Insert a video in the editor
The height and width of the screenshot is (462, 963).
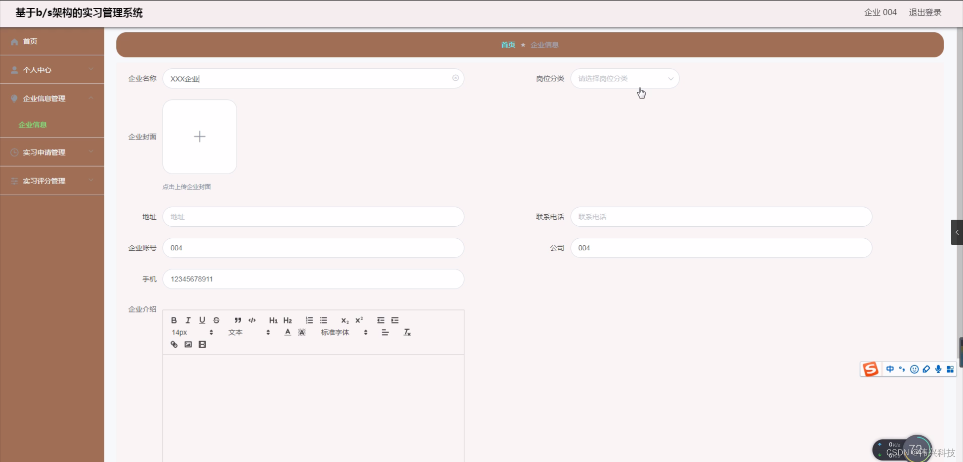coord(202,344)
